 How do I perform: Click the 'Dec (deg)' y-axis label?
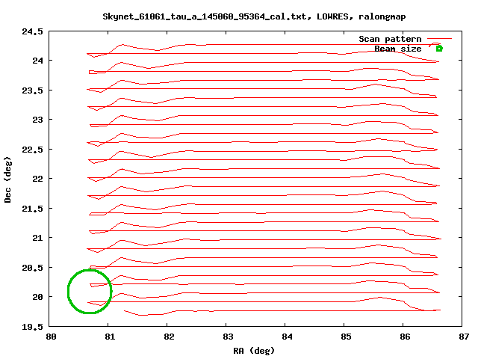tap(7, 179)
